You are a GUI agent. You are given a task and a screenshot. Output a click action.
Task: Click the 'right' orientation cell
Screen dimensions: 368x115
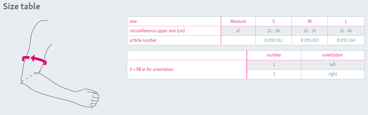click(x=333, y=74)
